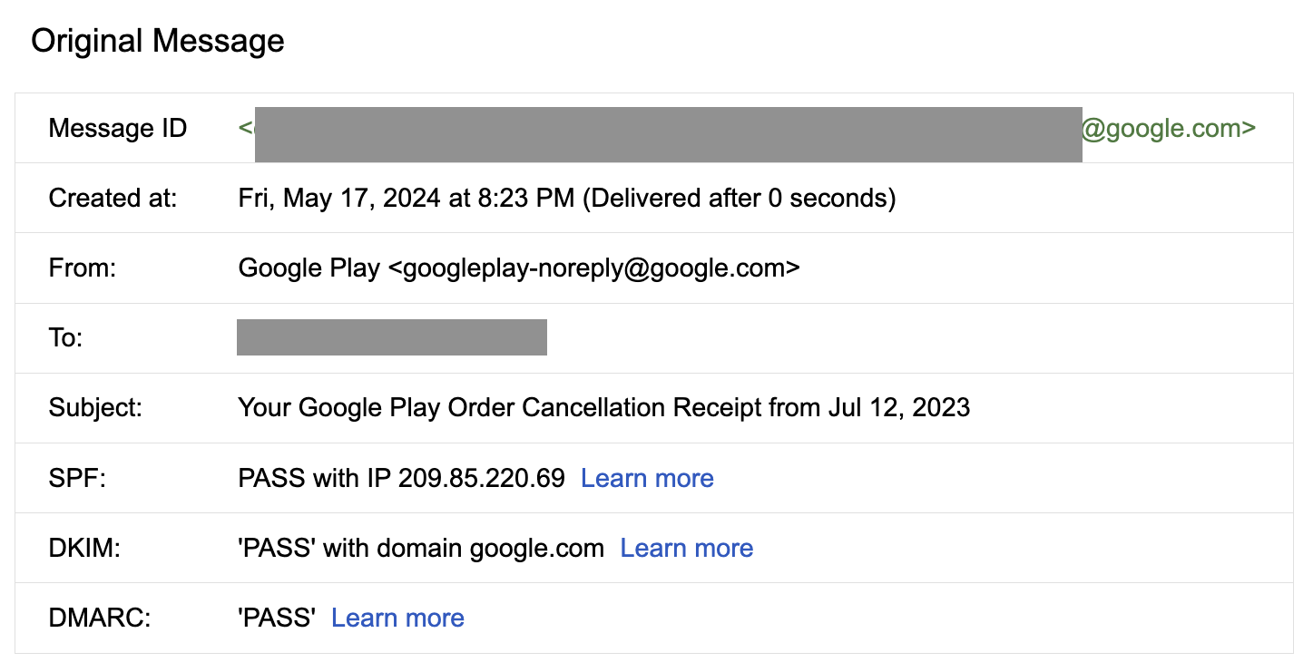The width and height of the screenshot is (1313, 672).
Task: Click the To: label
Action: [66, 337]
